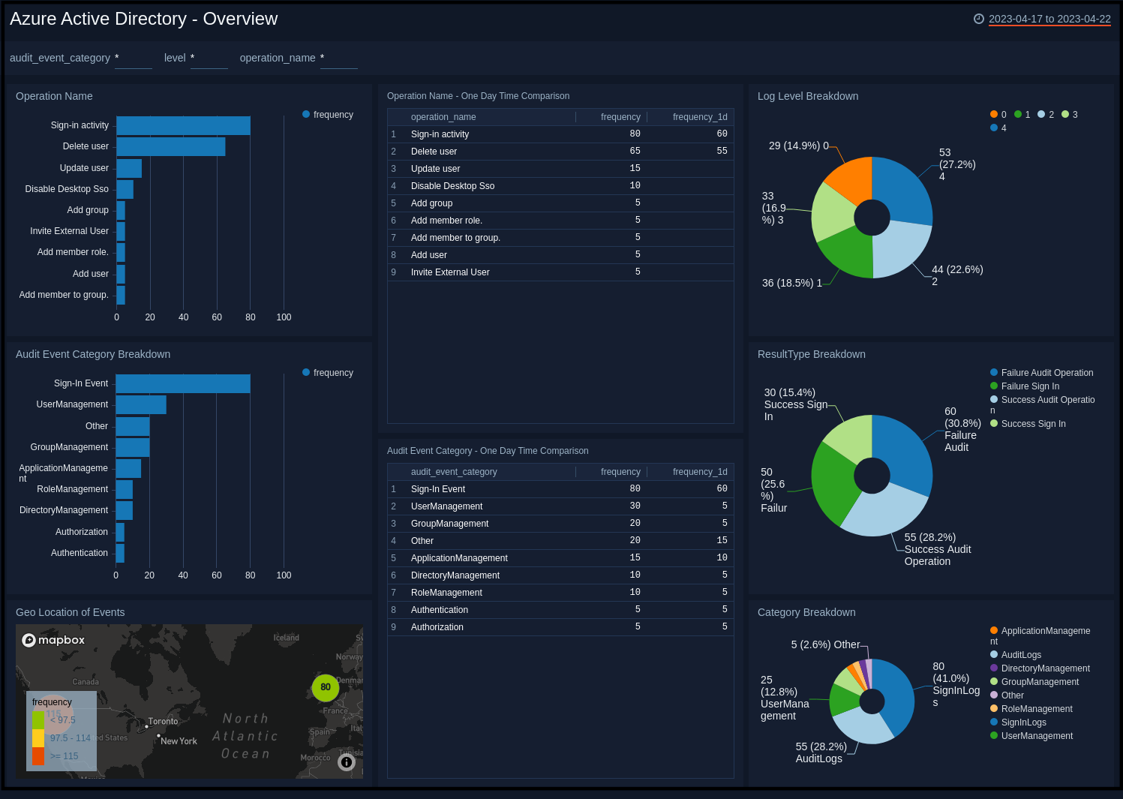Click the mapbox logo on the map
This screenshot has width=1123, height=799.
(53, 640)
